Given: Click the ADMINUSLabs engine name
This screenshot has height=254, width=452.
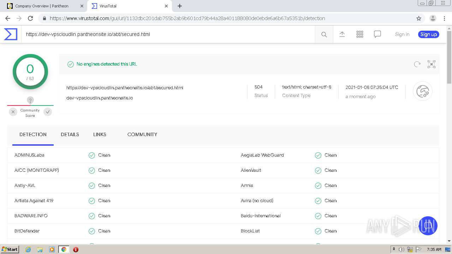Looking at the screenshot, I should tap(29, 155).
